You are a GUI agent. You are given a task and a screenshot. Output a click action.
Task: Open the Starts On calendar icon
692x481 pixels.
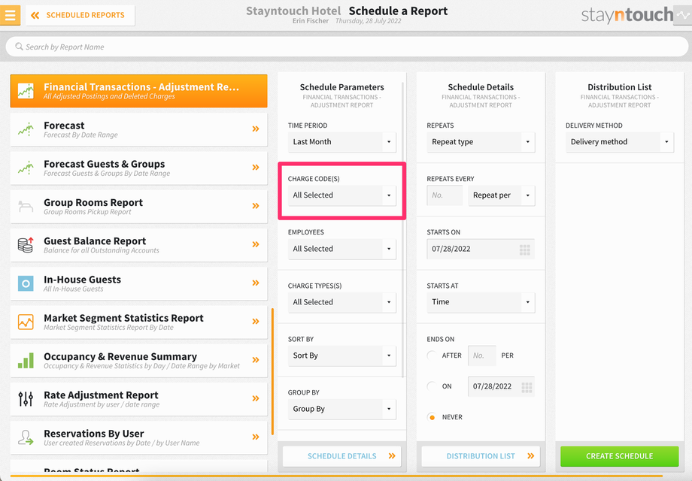(525, 250)
